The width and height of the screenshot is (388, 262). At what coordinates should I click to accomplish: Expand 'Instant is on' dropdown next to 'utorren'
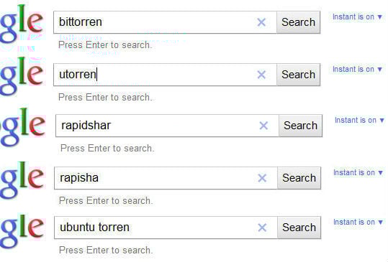[357, 70]
